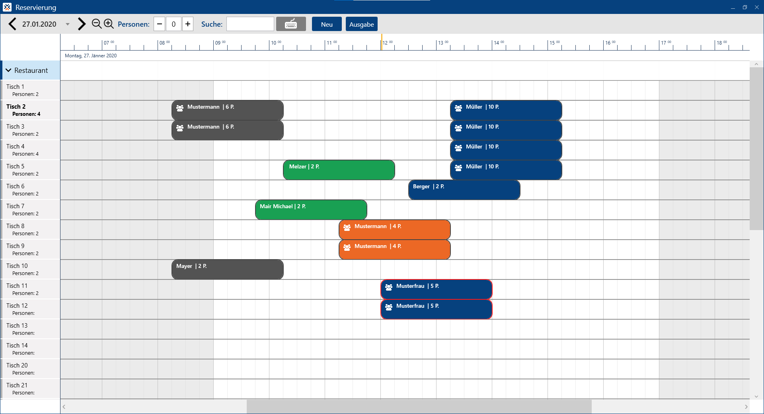Select the Tisch 2 row header
The height and width of the screenshot is (414, 764).
click(x=30, y=110)
